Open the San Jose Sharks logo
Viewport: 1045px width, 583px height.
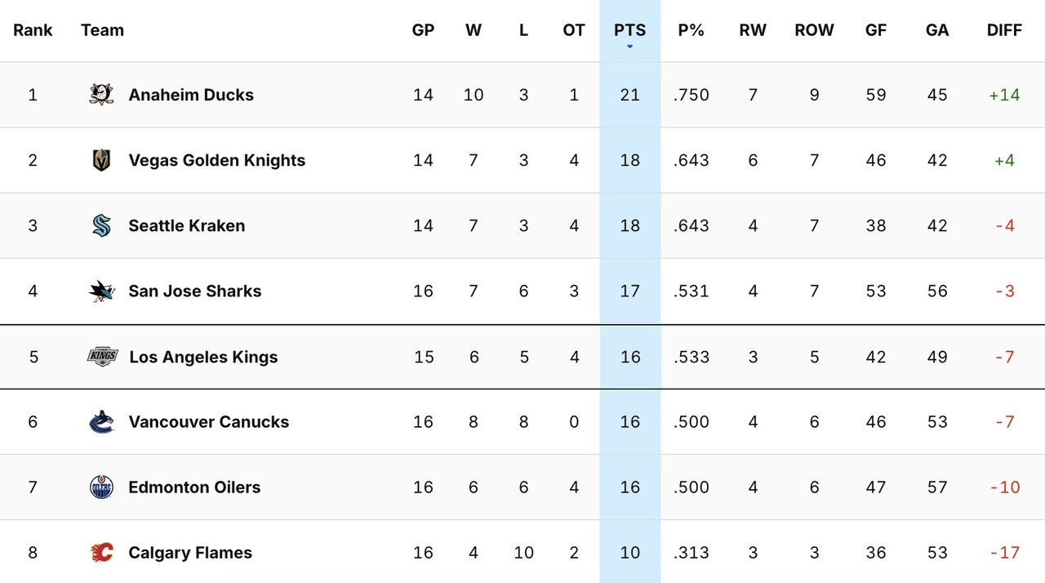point(100,291)
